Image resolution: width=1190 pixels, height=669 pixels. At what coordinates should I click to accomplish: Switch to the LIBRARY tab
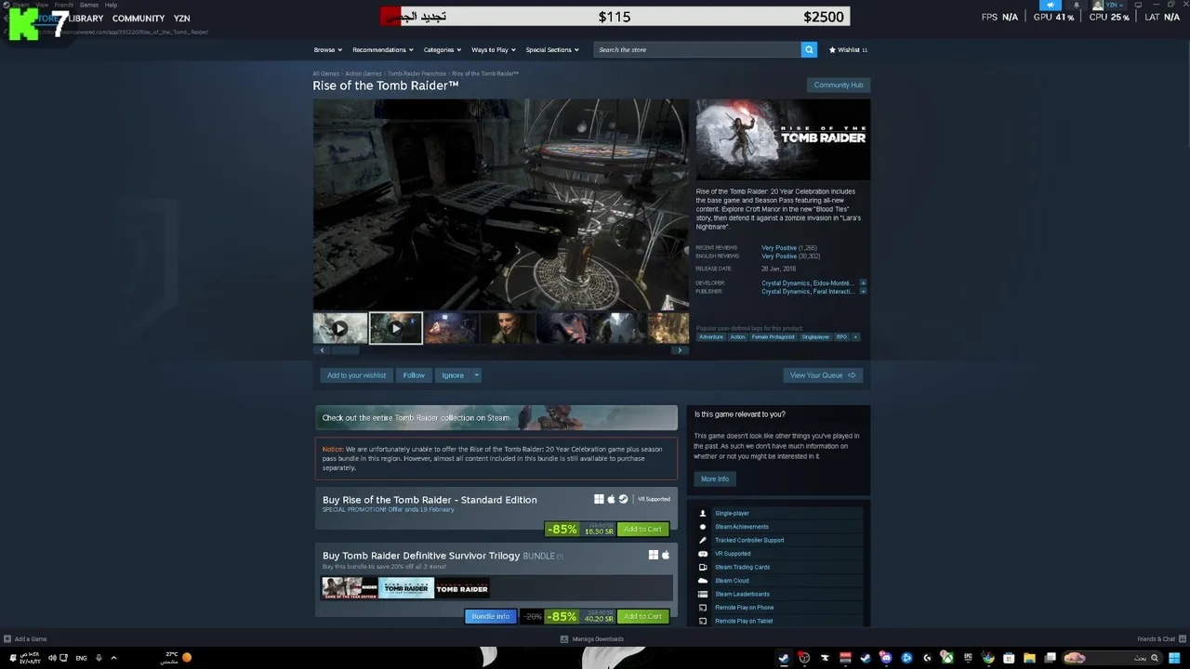[x=86, y=19]
